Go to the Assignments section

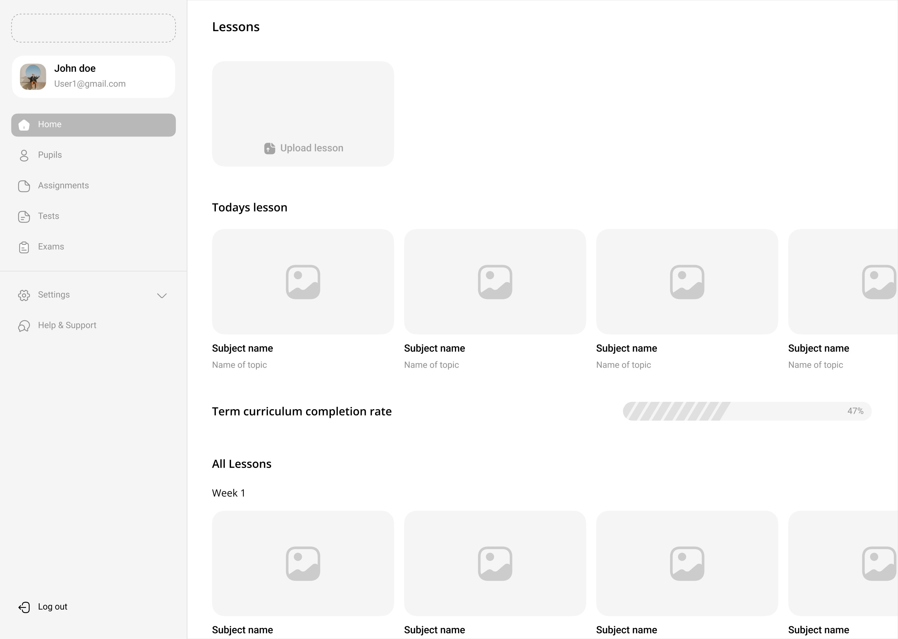(x=63, y=185)
